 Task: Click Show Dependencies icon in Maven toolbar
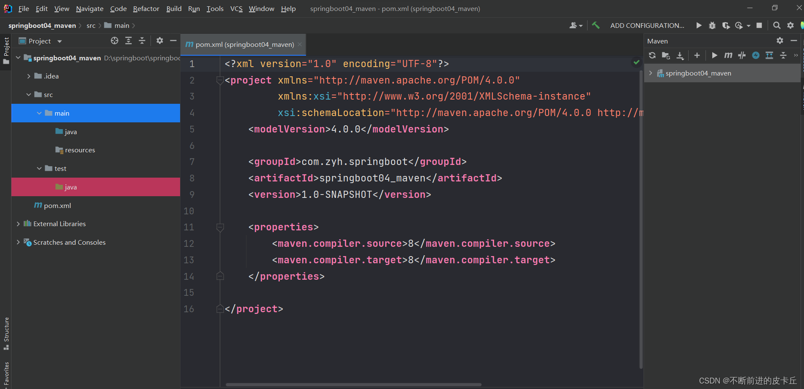click(769, 55)
